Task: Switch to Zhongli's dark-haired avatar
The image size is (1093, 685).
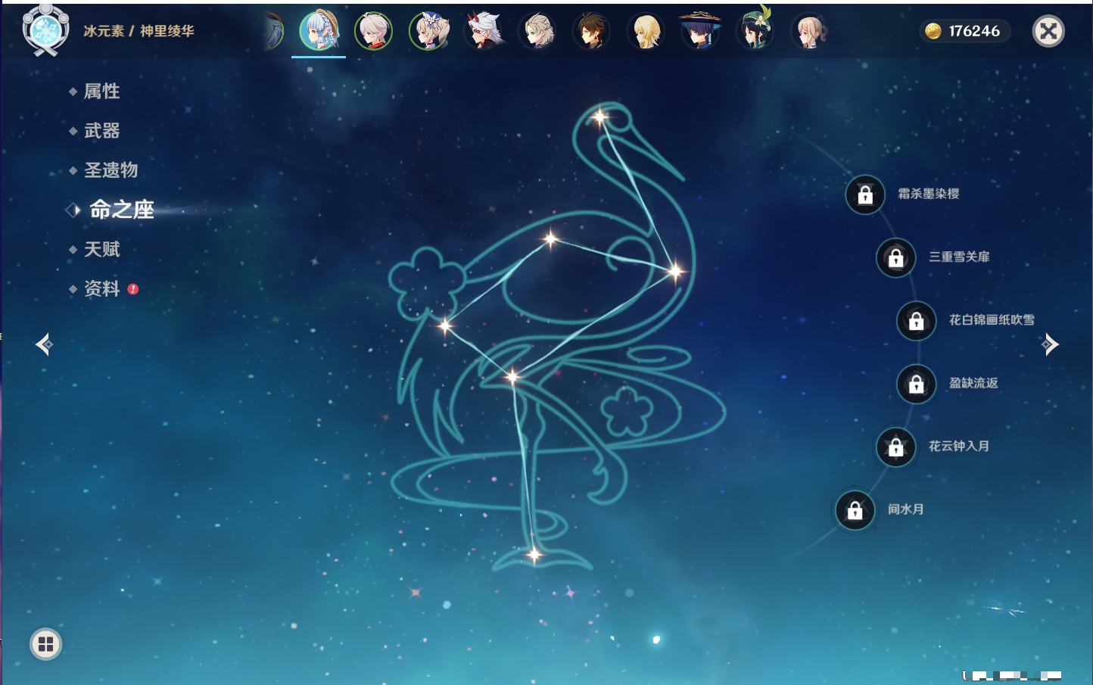Action: (592, 32)
